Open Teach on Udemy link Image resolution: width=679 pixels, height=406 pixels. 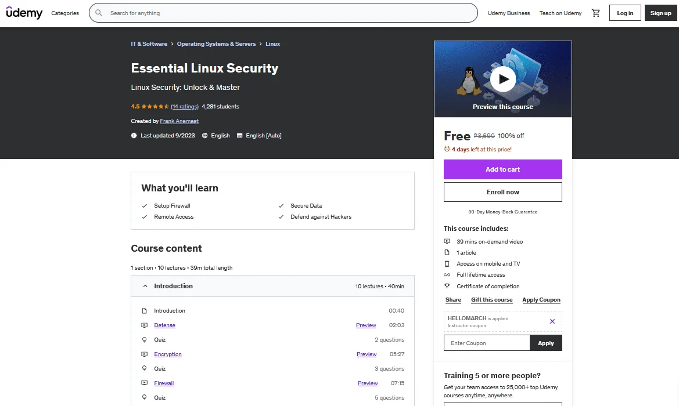tap(561, 13)
